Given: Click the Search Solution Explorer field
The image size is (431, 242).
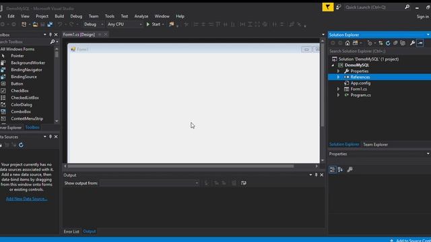Looking at the screenshot, I should coord(379,51).
